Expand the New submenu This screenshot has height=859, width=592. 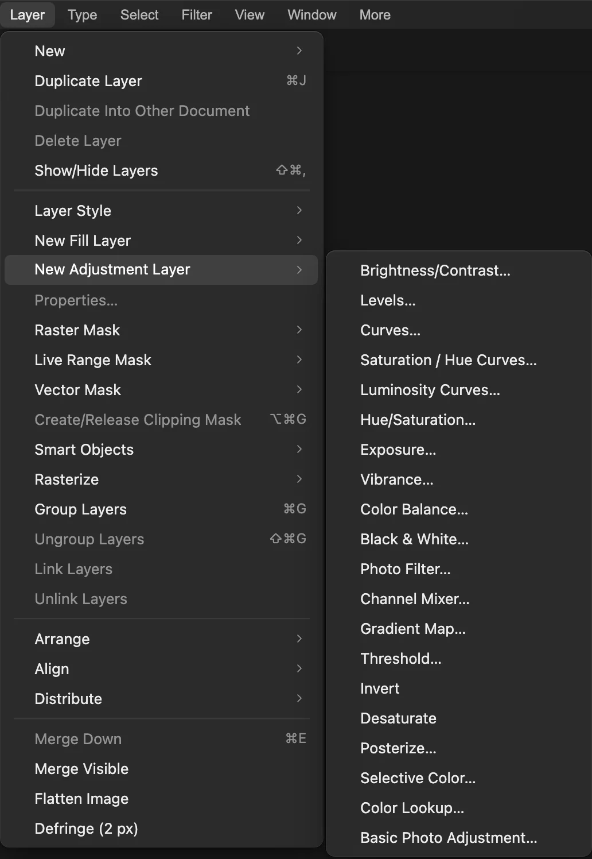point(161,51)
